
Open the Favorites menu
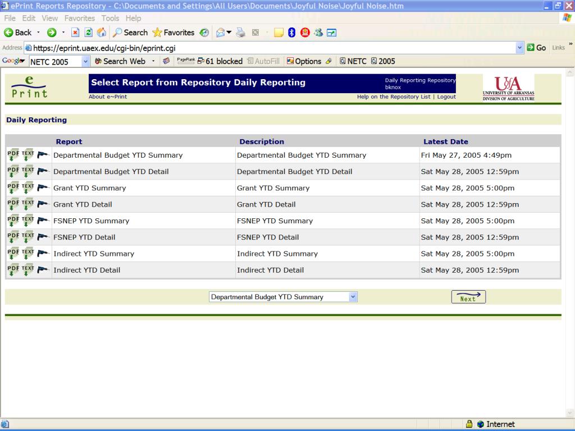(80, 18)
